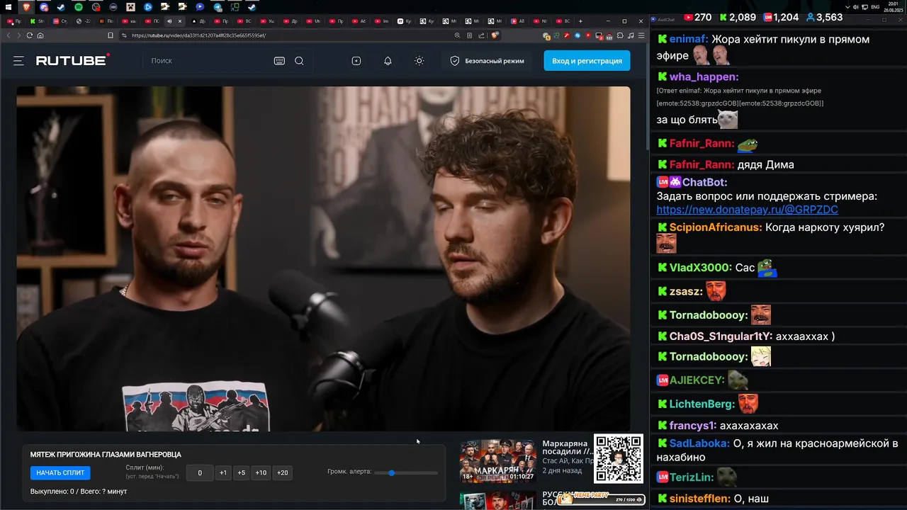Switch to the 'Inn' YouTube tab
The width and height of the screenshot is (907, 510).
click(381, 21)
